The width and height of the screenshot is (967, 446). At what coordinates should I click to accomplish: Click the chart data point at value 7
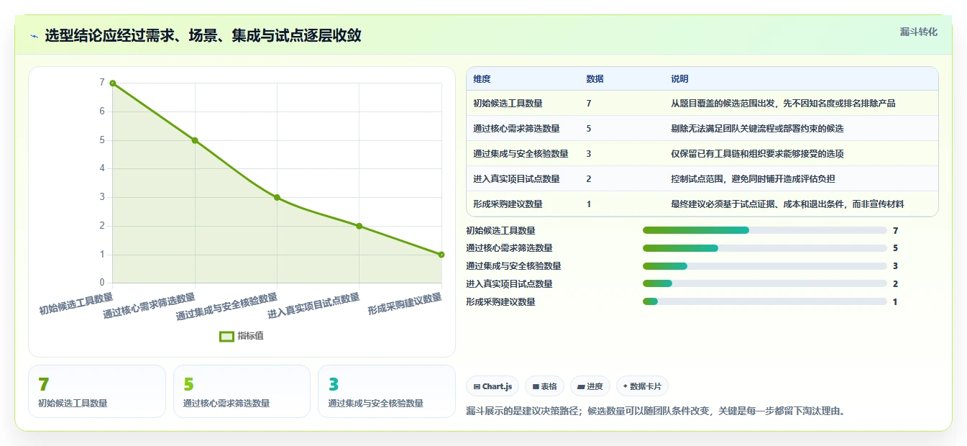(x=113, y=83)
